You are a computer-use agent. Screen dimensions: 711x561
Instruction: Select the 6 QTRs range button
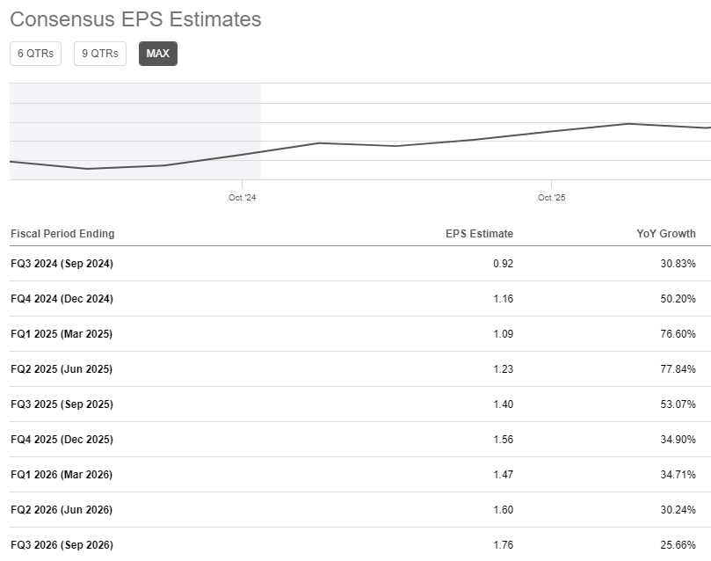35,54
